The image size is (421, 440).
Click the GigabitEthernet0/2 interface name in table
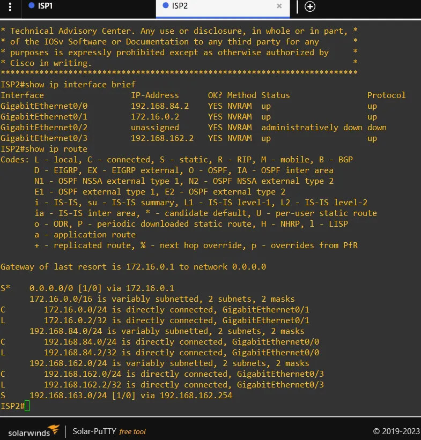click(44, 128)
